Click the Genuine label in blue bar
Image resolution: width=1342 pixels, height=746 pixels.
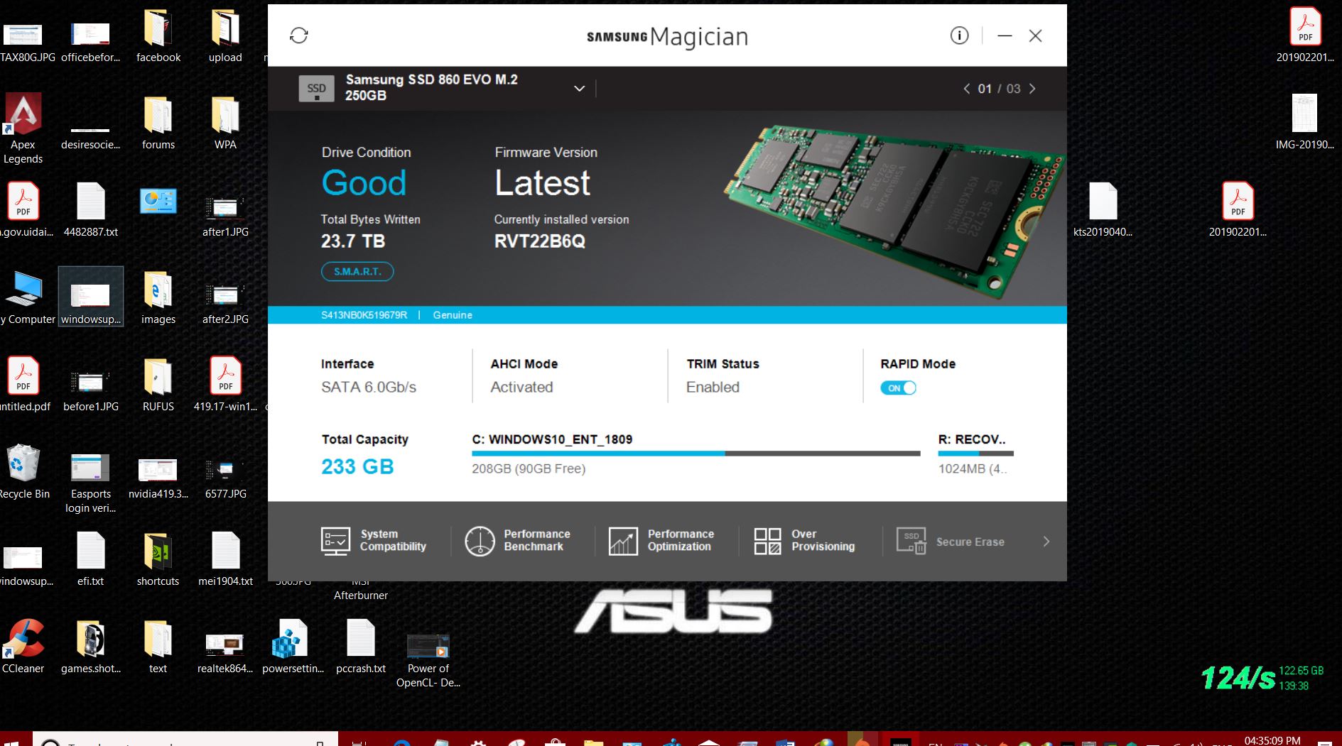pos(453,315)
